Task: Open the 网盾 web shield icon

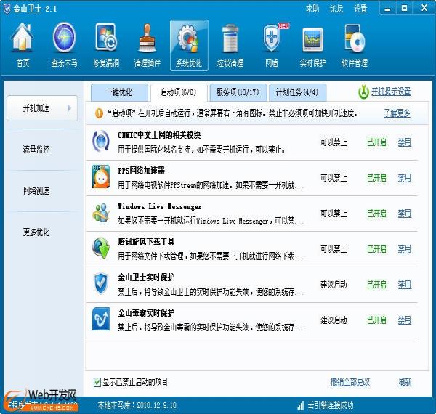Action: tap(272, 45)
